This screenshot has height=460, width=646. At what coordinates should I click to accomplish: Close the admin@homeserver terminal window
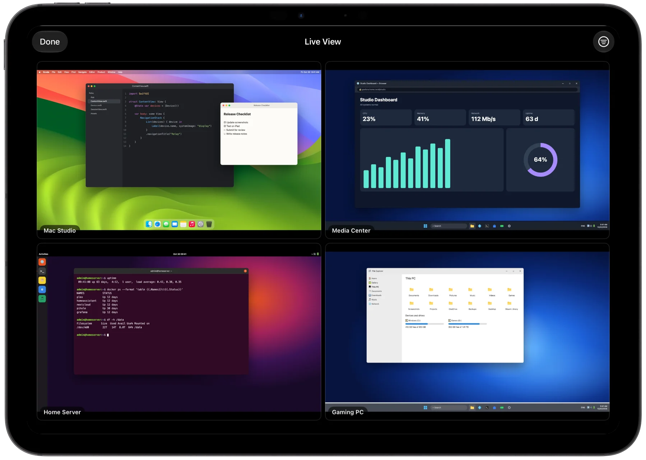point(245,271)
